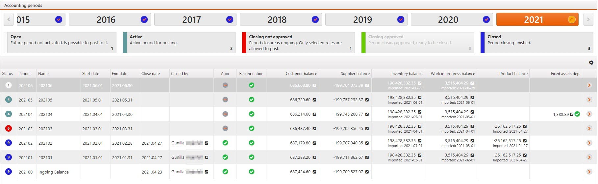Open fixed assets depreciation details for 202104
Image resolution: width=598 pixels, height=184 pixels.
(572, 114)
